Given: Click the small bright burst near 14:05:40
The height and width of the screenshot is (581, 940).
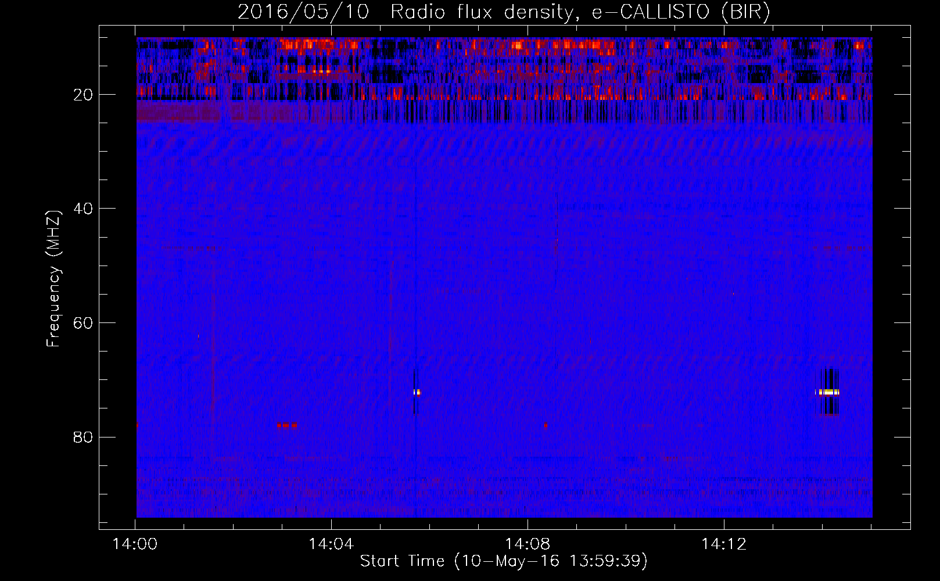Looking at the screenshot, I should [x=417, y=392].
